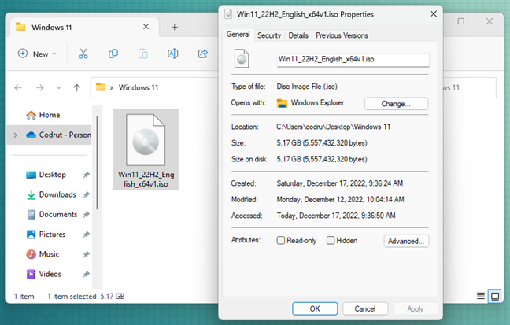Screen dimensions: 510x325
Task: Click the Size value 5.17 GB
Action: 322,143
